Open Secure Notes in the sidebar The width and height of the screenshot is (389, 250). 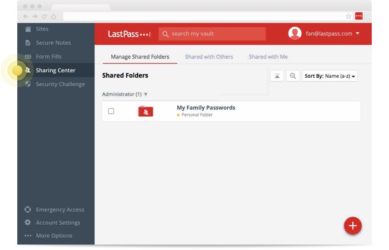[53, 43]
